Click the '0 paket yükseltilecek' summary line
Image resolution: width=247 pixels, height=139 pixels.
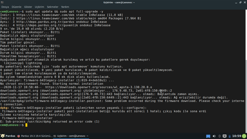87,70
